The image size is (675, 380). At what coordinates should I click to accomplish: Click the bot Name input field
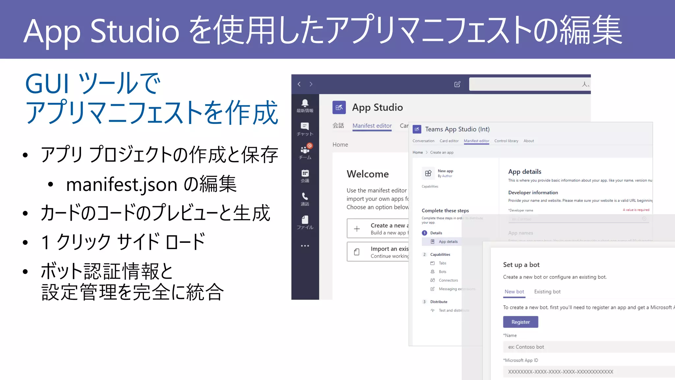589,347
